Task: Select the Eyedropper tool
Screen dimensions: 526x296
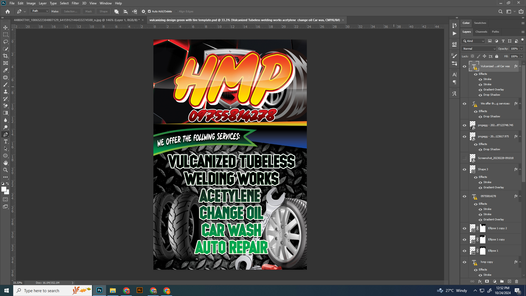Action: click(x=5, y=70)
